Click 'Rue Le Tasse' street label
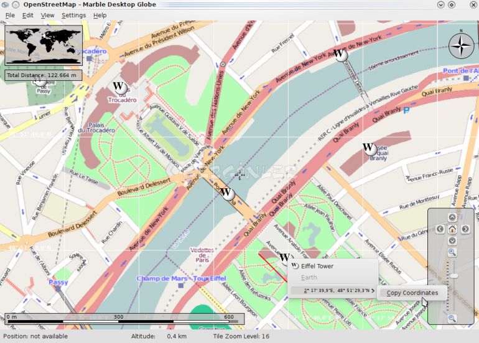The image size is (479, 343). coord(84,177)
